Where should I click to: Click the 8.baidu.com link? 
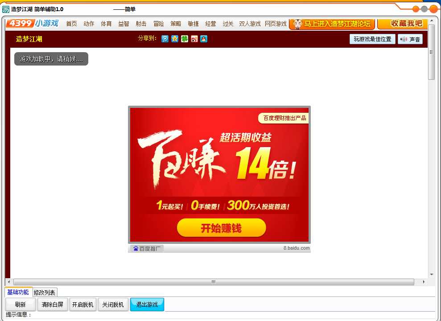(297, 248)
